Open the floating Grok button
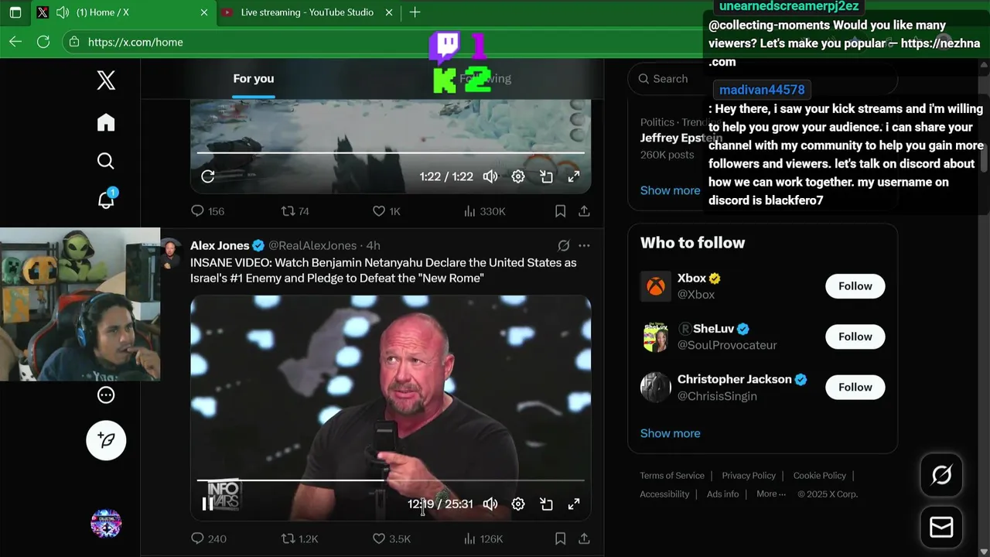The width and height of the screenshot is (990, 557). [941, 475]
